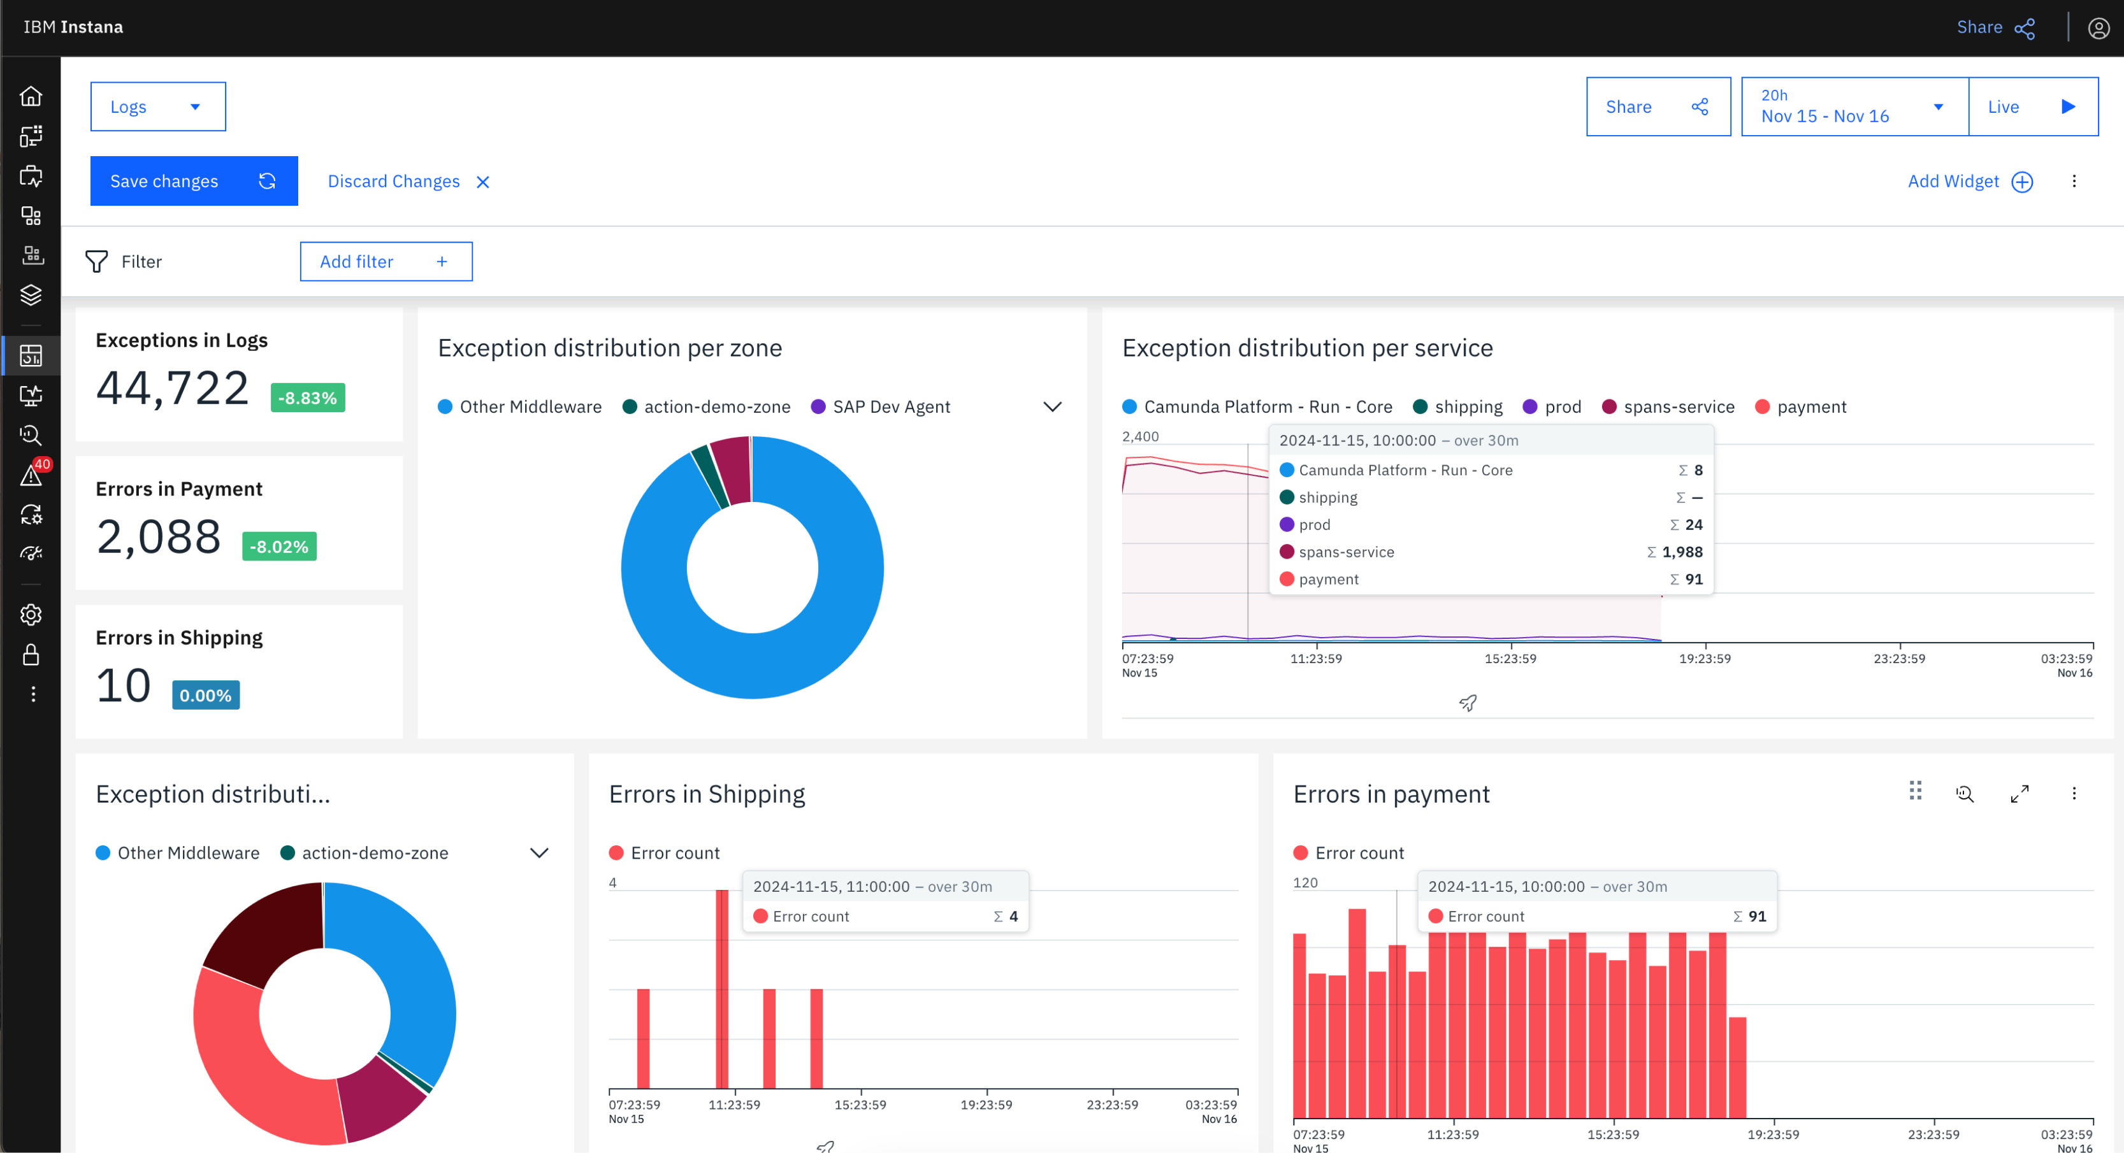
Task: Open the stacked layers sidebar icon
Action: pos(31,295)
